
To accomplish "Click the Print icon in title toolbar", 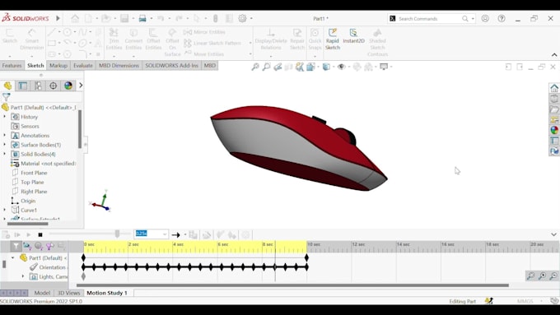I will (142, 18).
